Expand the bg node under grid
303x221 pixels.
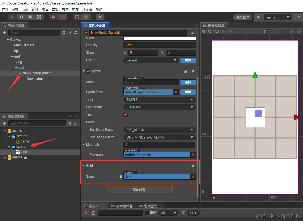[x=16, y=62]
